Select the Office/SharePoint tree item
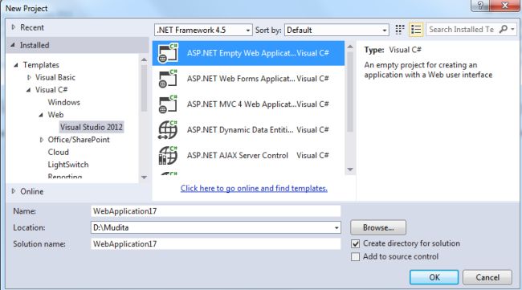Screen dimensions: 522x290 coord(79,140)
